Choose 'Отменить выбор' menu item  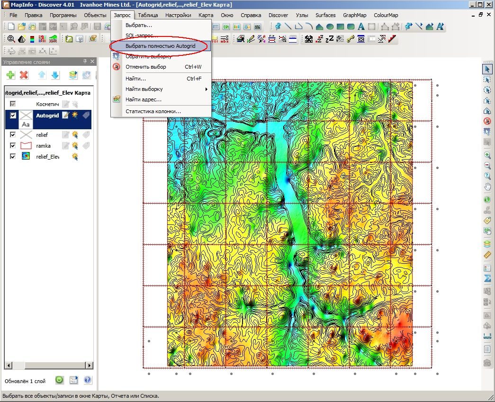tap(161, 67)
